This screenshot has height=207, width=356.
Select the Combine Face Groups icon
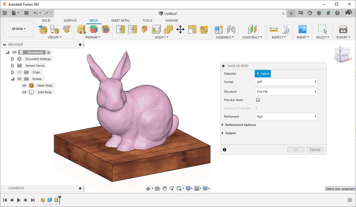105,29
